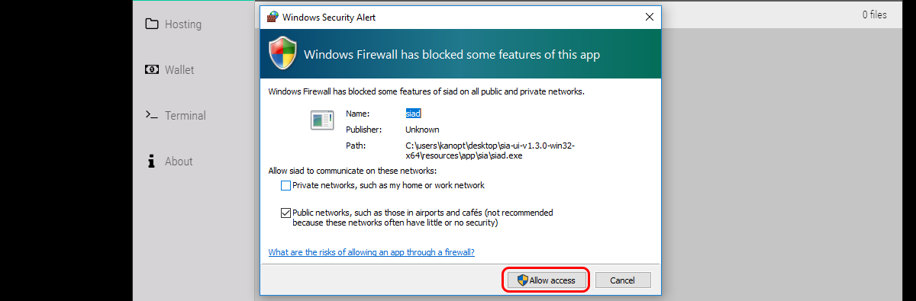The width and height of the screenshot is (916, 301).
Task: Click the About info icon
Action: [152, 161]
